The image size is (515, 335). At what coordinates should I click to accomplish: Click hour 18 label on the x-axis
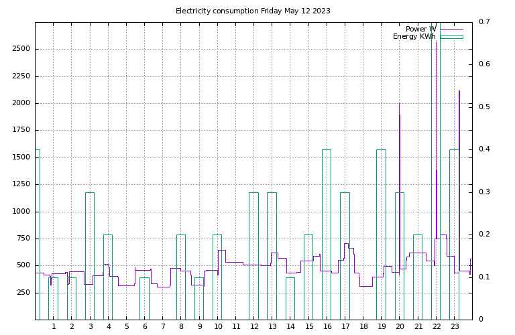[x=363, y=326]
